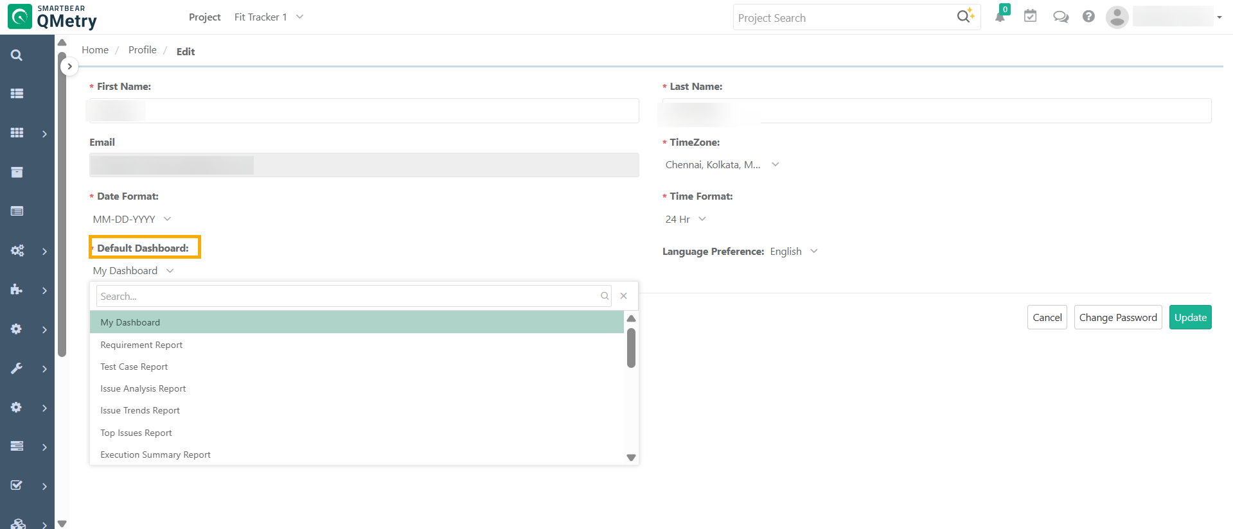Click the QMetry logo

[53, 17]
